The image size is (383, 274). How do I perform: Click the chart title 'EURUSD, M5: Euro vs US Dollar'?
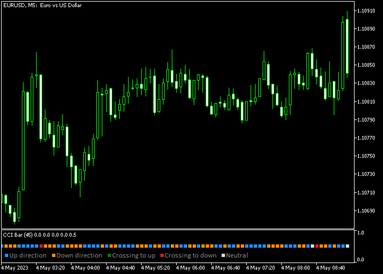coord(43,5)
